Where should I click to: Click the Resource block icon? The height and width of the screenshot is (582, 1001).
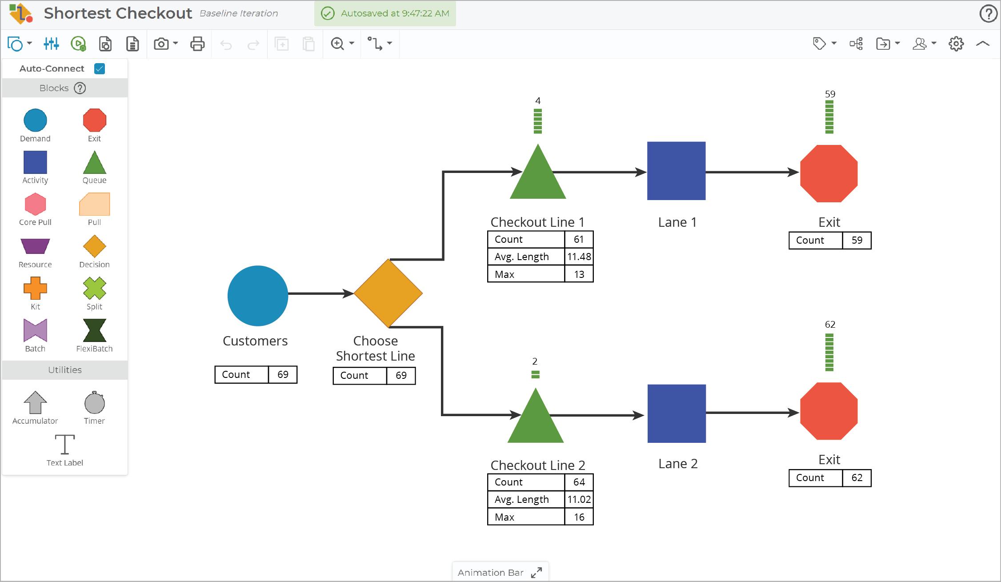[x=35, y=246]
